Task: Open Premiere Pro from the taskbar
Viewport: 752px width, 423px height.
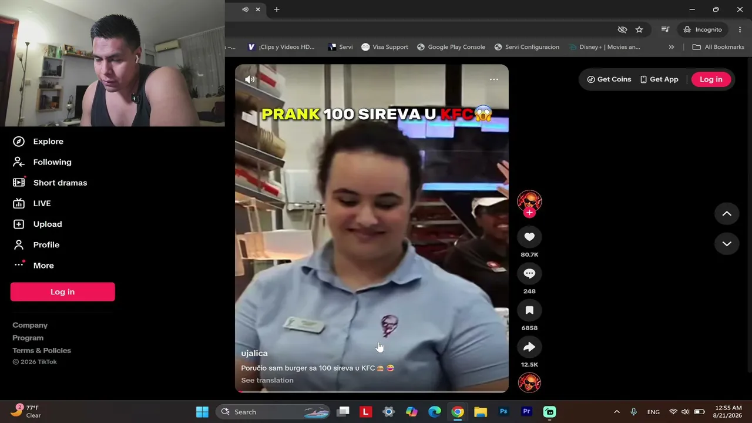Action: point(526,412)
